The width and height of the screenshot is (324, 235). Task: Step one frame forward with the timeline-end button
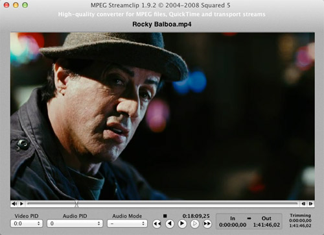(310, 204)
